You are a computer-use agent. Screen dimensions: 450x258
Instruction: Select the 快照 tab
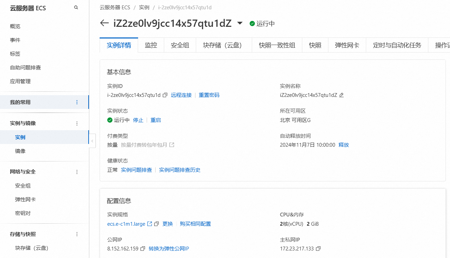315,45
